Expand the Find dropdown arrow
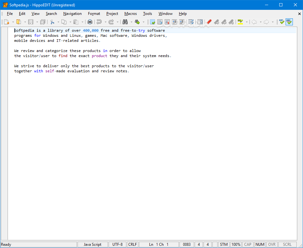The height and width of the screenshot is (248, 303). (131, 22)
